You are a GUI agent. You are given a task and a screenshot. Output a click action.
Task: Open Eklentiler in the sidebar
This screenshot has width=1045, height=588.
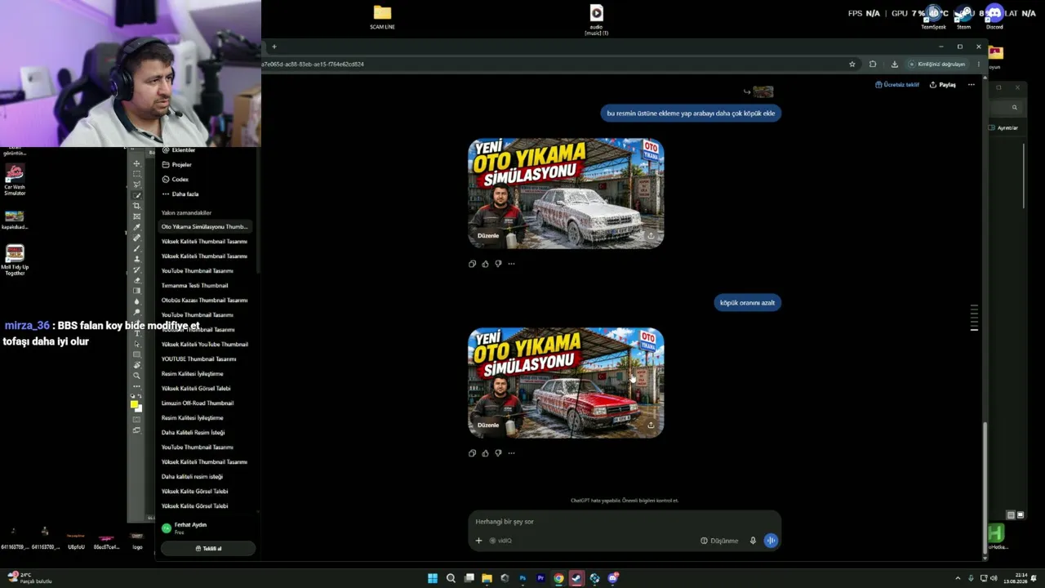click(x=179, y=150)
